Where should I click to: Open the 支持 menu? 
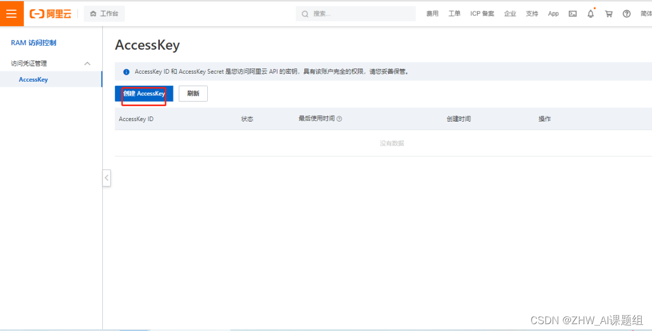pyautogui.click(x=532, y=14)
